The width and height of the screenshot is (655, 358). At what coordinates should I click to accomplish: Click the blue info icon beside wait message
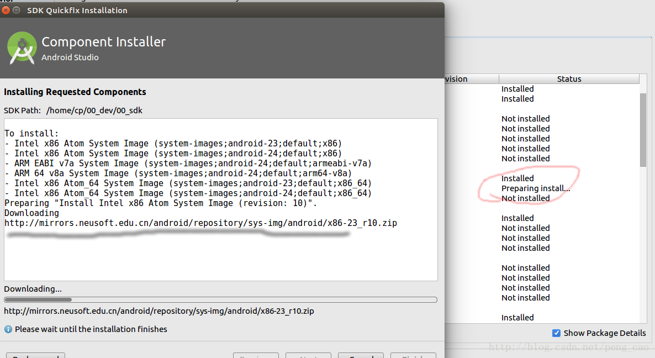(8, 329)
